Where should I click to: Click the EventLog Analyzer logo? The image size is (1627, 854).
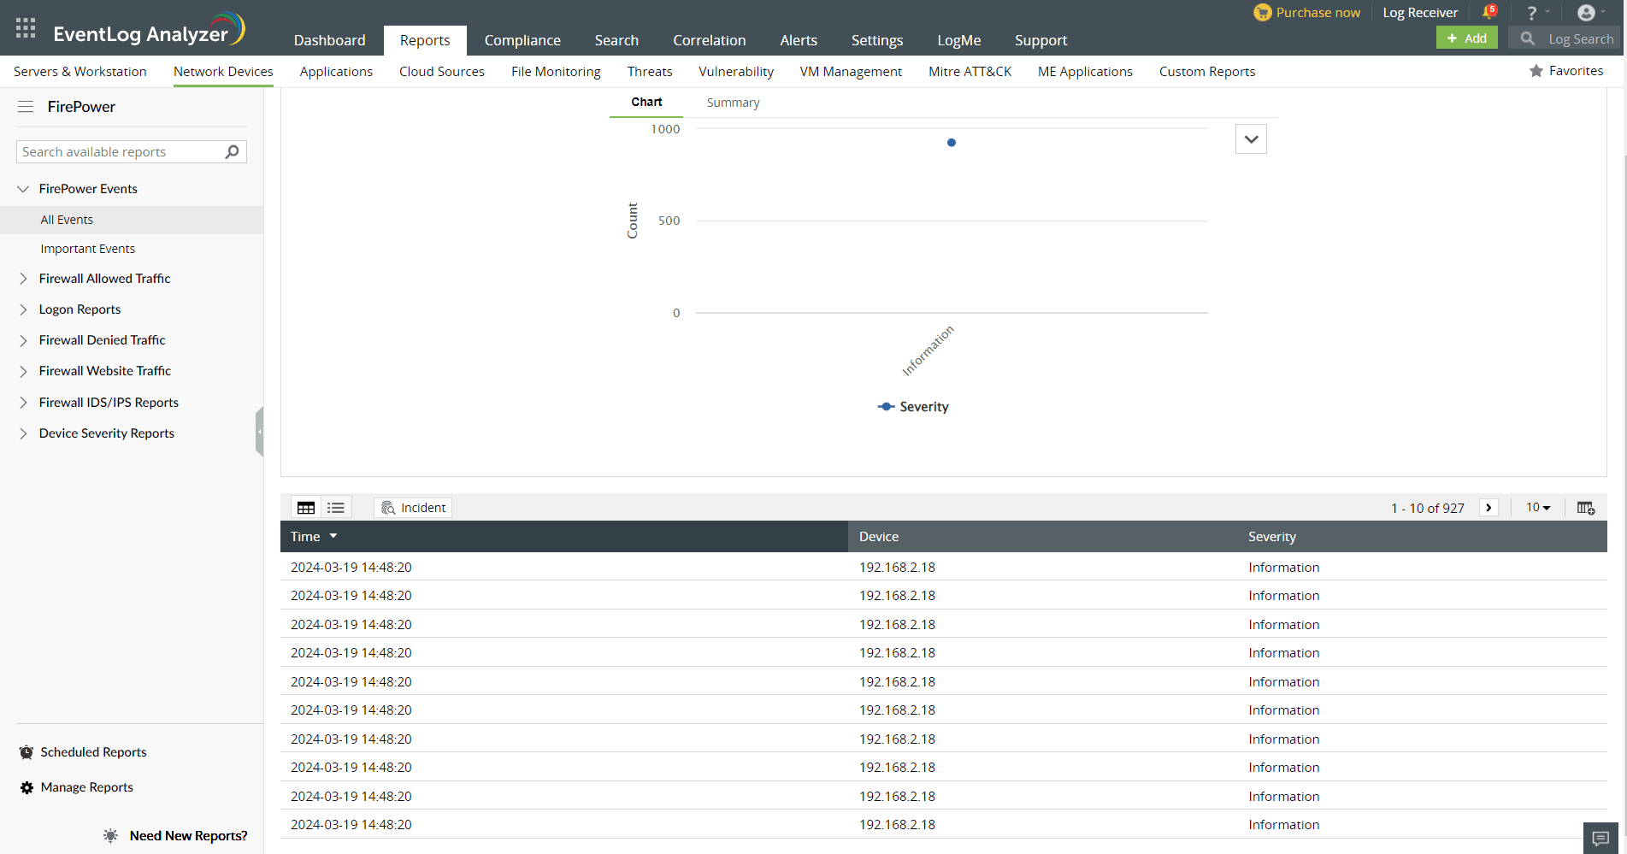tap(149, 30)
